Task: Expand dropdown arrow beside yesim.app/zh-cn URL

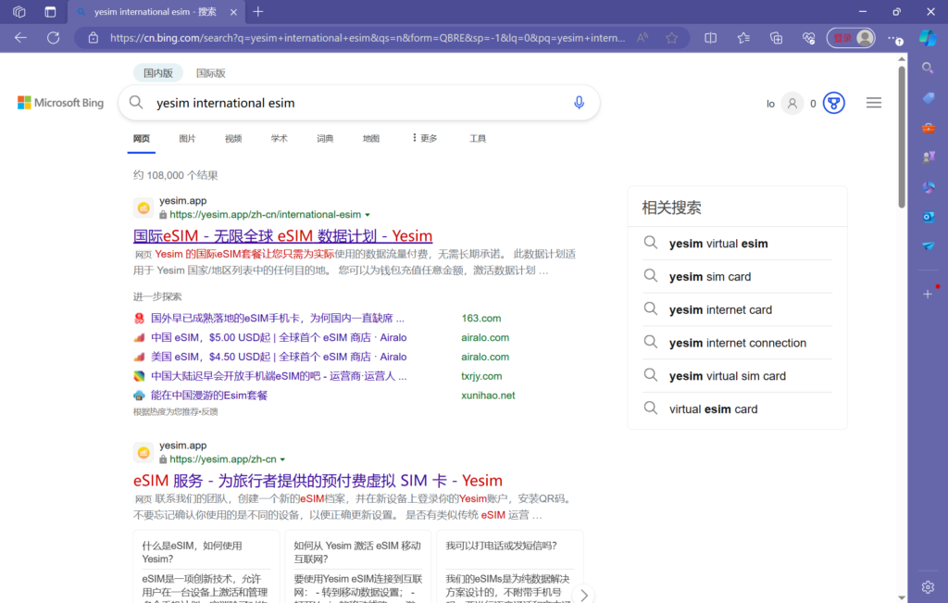Action: [x=282, y=459]
